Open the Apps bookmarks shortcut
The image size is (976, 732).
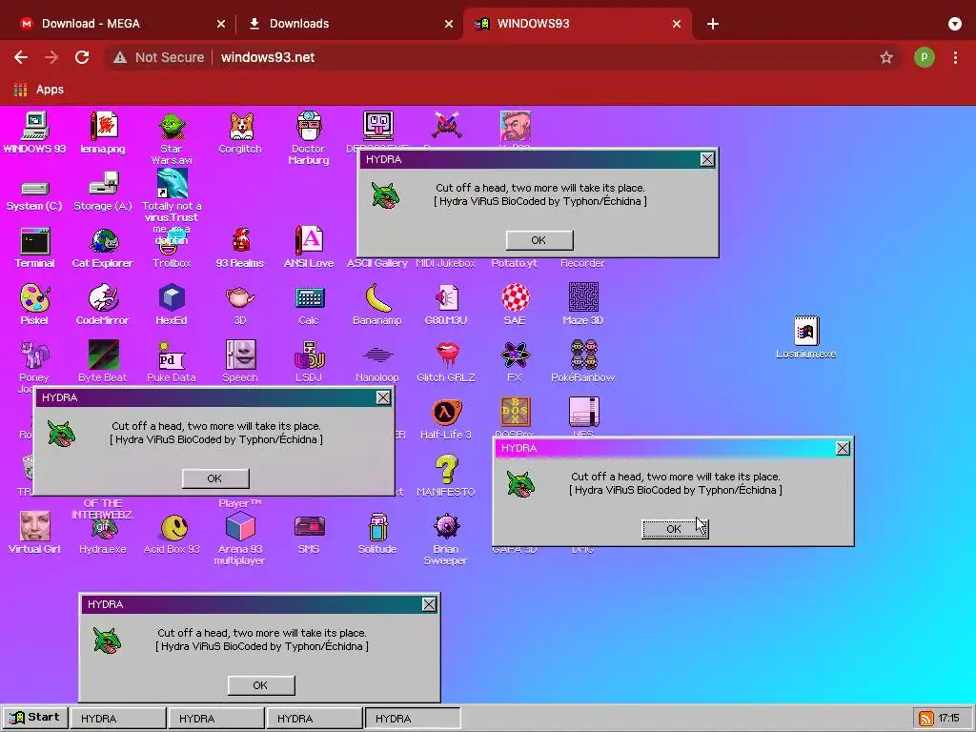38,90
